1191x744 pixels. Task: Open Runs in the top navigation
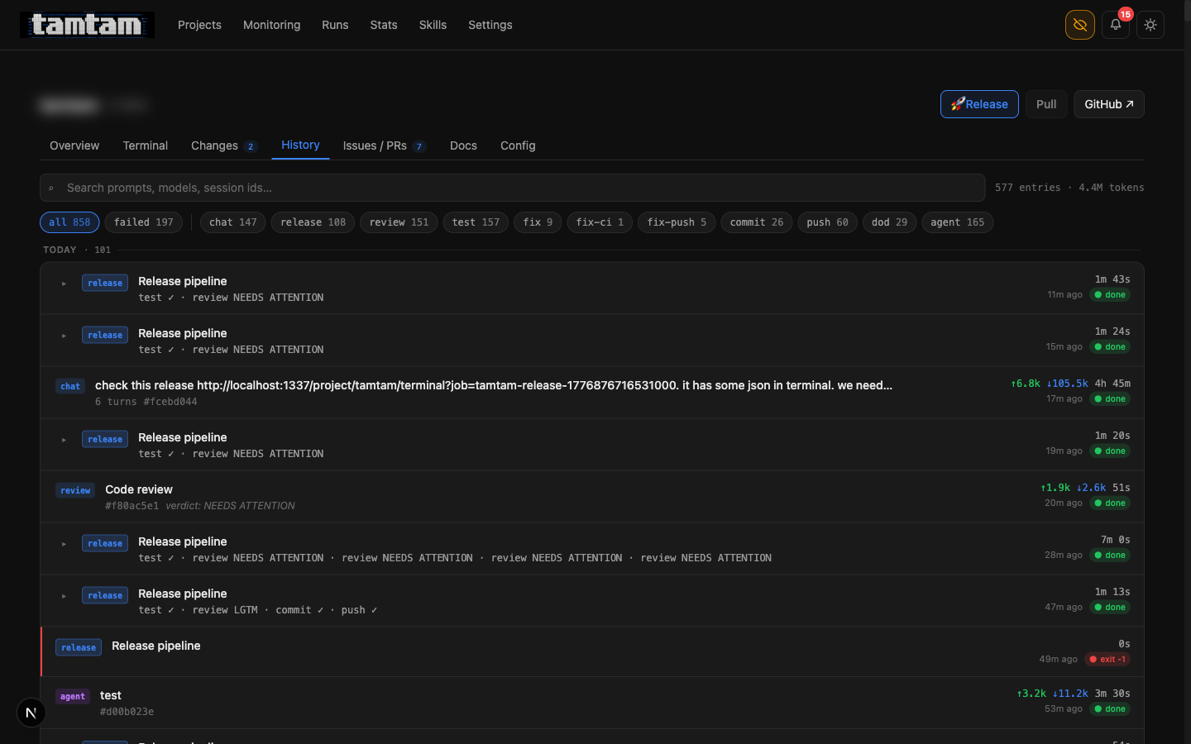coord(335,25)
